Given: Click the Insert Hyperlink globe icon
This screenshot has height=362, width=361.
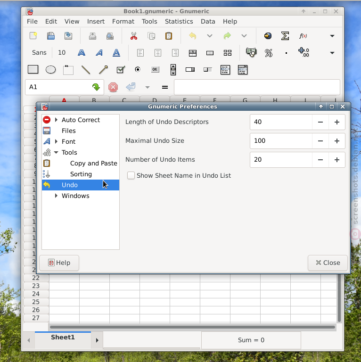Looking at the screenshot, I should [268, 36].
